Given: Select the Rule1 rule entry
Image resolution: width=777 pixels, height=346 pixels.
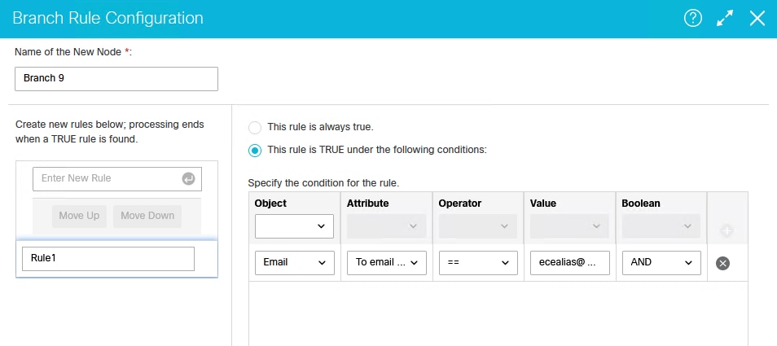Looking at the screenshot, I should click(x=108, y=259).
